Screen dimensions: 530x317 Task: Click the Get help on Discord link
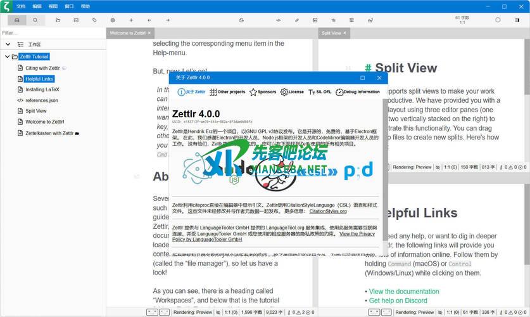pos(398,301)
